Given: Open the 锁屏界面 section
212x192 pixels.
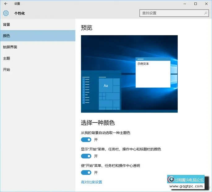Looking at the screenshot, I should 38,47.
